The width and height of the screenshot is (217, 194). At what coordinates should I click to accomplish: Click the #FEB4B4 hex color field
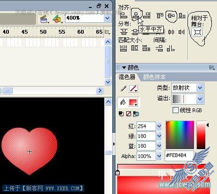tap(179, 156)
